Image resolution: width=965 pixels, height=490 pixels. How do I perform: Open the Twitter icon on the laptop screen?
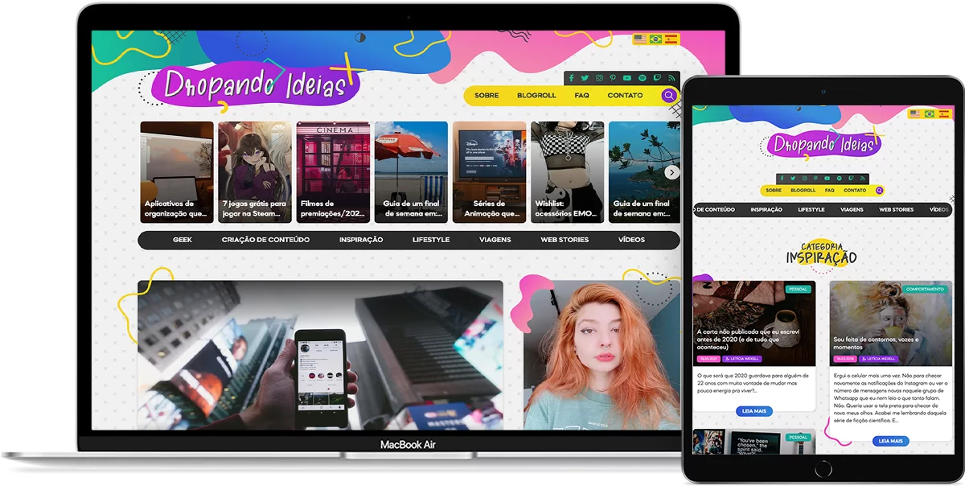tap(585, 78)
